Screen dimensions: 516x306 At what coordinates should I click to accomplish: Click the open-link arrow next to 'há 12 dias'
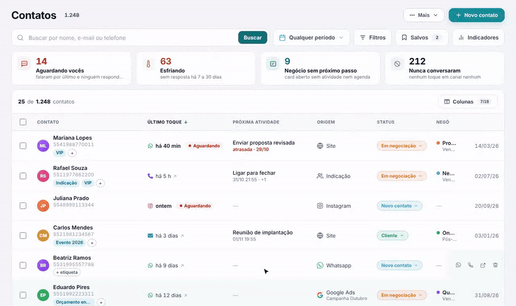(x=185, y=295)
